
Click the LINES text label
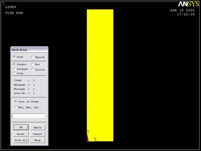point(11,7)
